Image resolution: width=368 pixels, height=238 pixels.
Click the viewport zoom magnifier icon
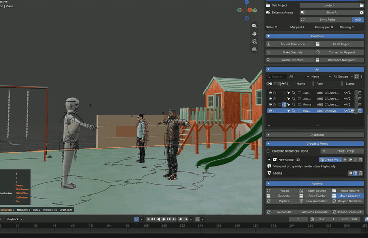(254, 26)
